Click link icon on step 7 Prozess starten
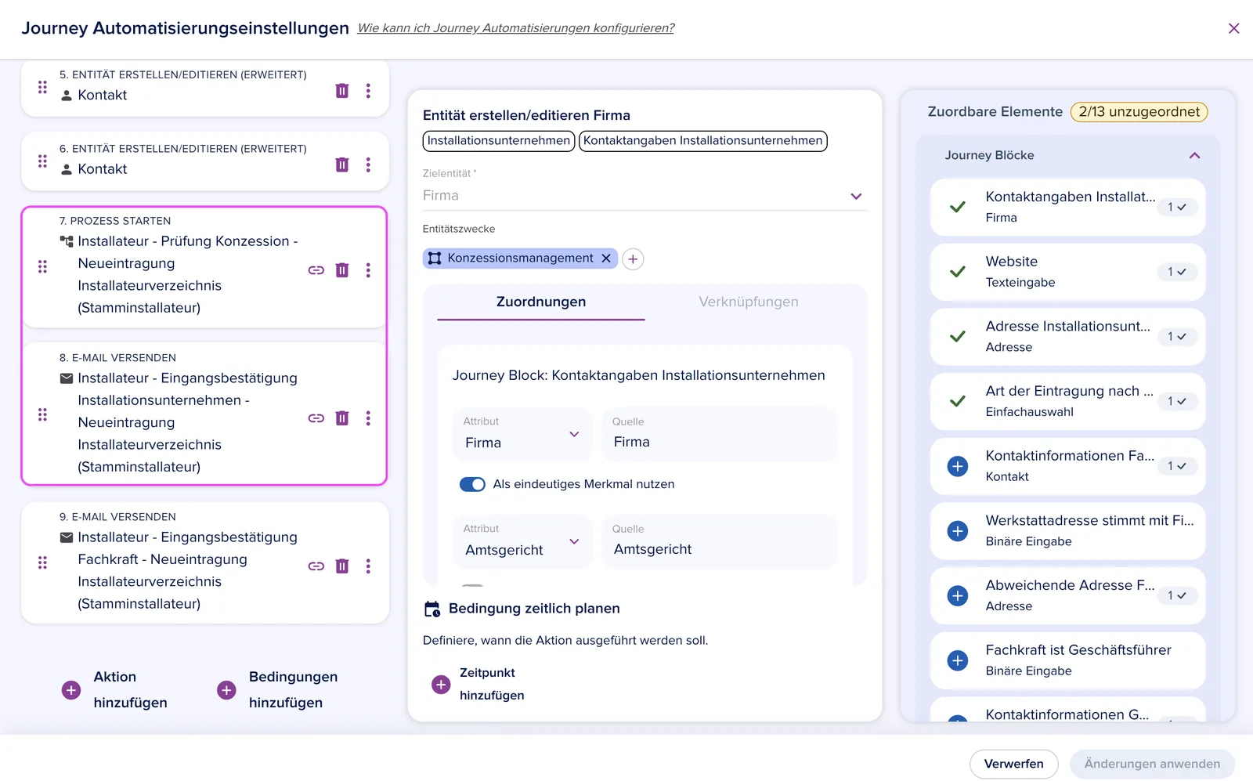 tap(316, 270)
